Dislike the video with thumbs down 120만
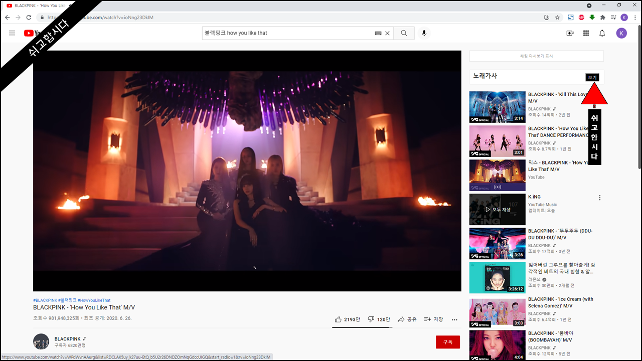The image size is (642, 361). [x=379, y=319]
